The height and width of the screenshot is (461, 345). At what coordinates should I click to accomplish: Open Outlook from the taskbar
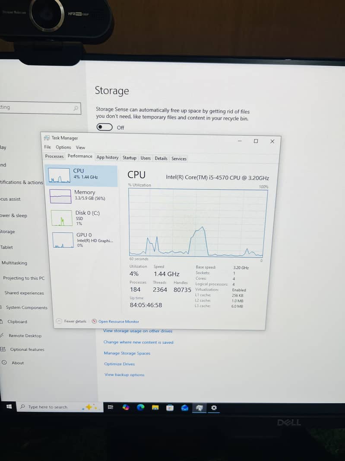click(x=185, y=408)
